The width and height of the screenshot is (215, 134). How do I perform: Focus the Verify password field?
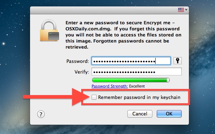[137, 71]
